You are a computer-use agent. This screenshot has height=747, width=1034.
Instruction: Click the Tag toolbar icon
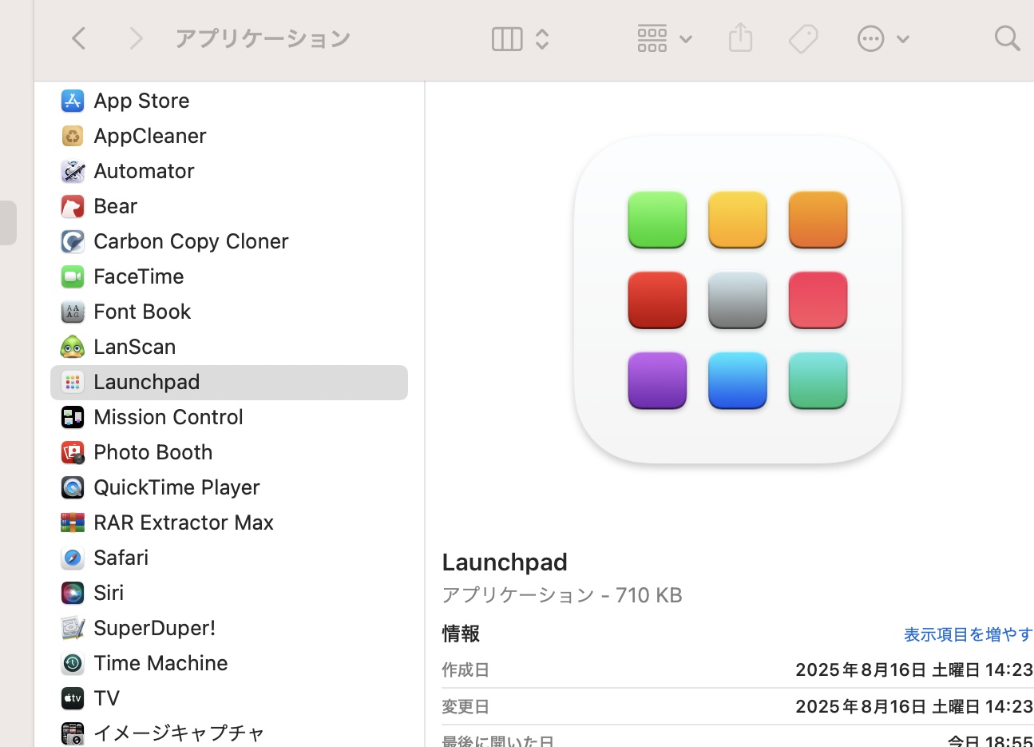803,38
